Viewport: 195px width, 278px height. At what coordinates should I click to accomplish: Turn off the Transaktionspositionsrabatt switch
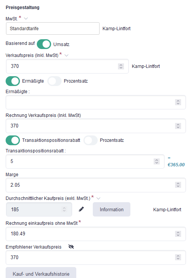click(13, 140)
